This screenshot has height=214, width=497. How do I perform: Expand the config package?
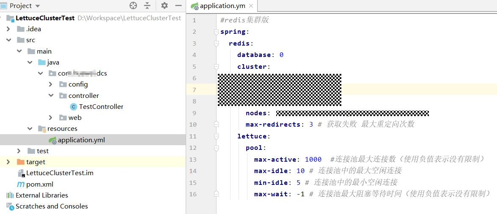51,84
